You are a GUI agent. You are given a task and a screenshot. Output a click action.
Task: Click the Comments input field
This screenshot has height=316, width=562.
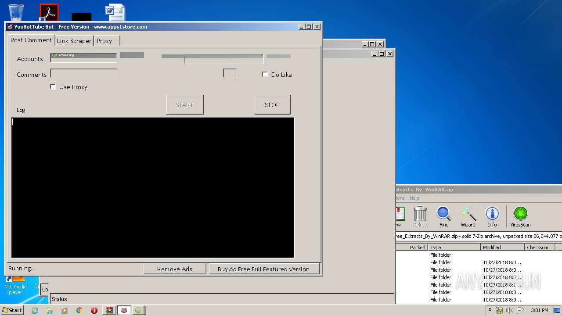coord(83,74)
